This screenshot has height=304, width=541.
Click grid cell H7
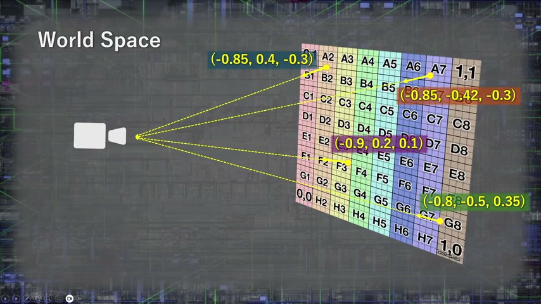[425, 238]
